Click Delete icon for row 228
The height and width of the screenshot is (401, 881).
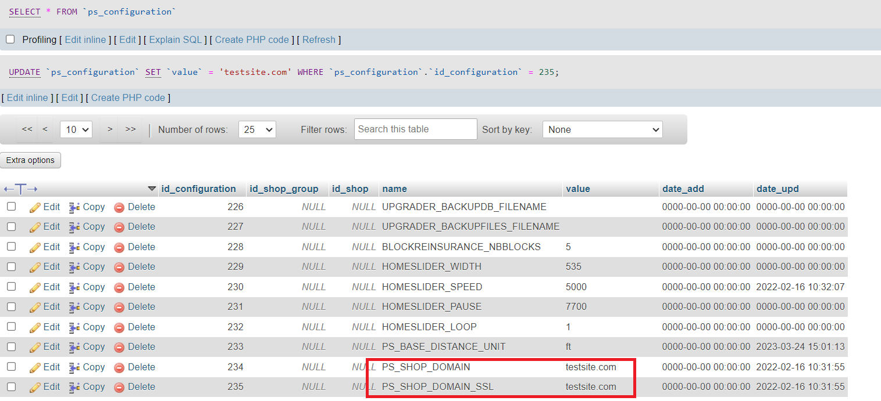[x=119, y=247]
